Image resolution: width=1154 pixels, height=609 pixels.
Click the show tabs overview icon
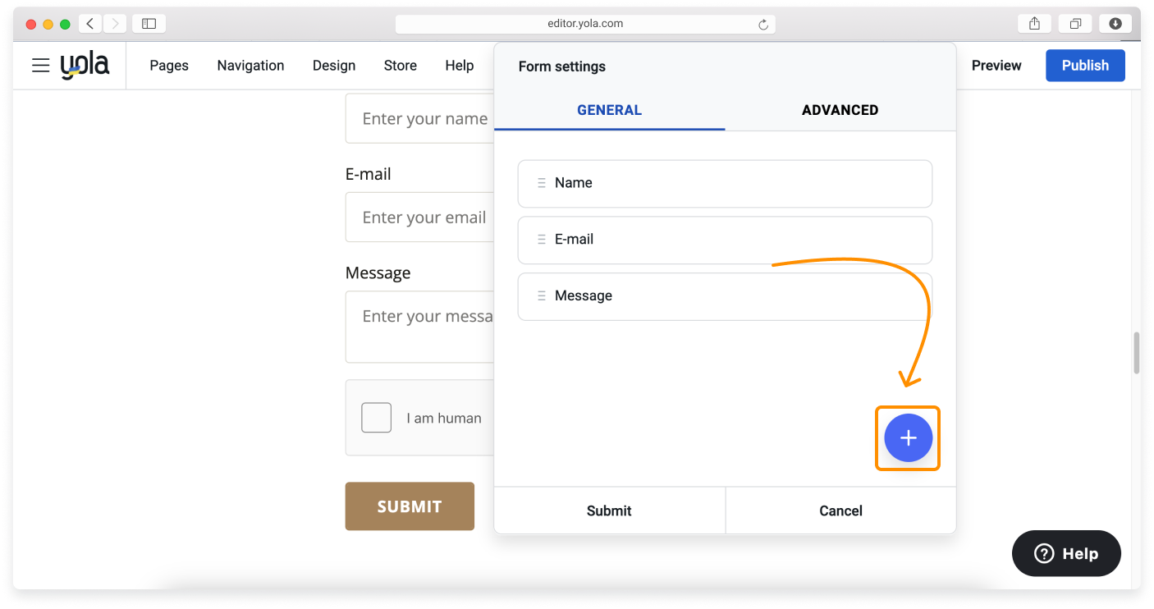click(1075, 24)
